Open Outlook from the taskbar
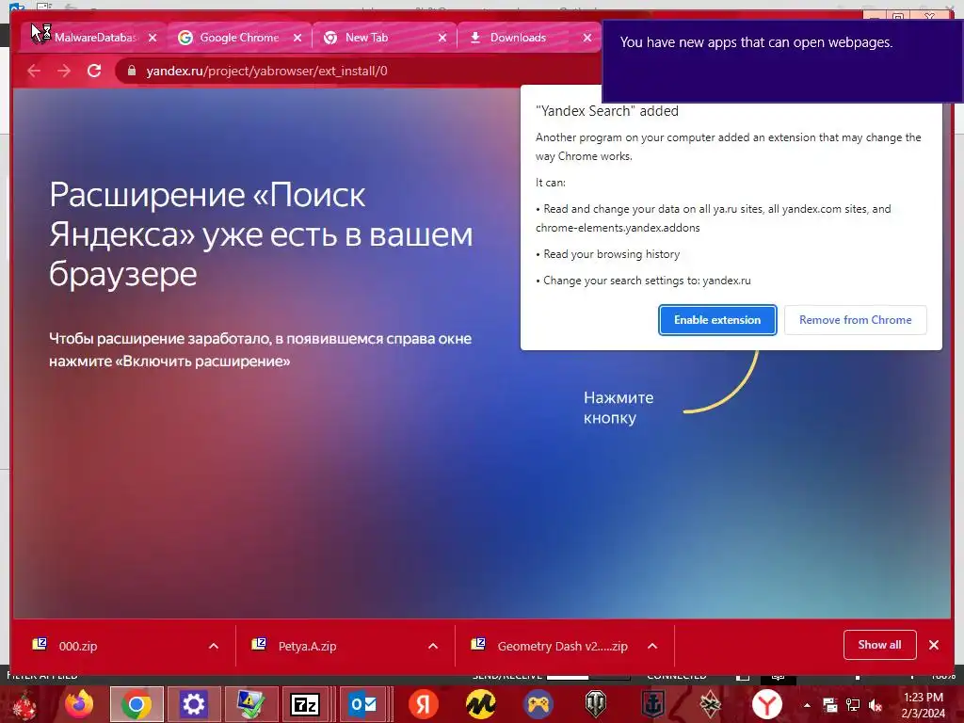The width and height of the screenshot is (964, 723). pyautogui.click(x=362, y=704)
